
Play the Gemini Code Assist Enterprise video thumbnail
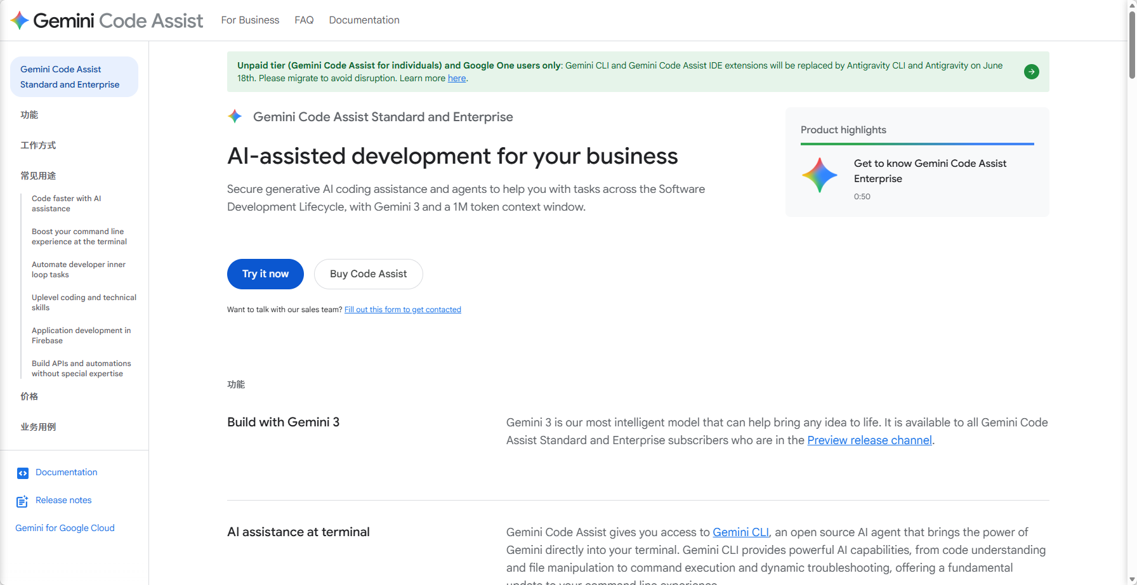pos(820,176)
